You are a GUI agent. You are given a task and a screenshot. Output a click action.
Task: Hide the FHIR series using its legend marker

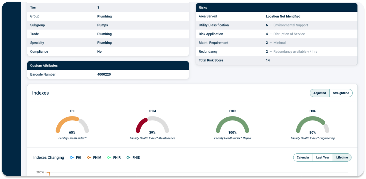pos(109,157)
